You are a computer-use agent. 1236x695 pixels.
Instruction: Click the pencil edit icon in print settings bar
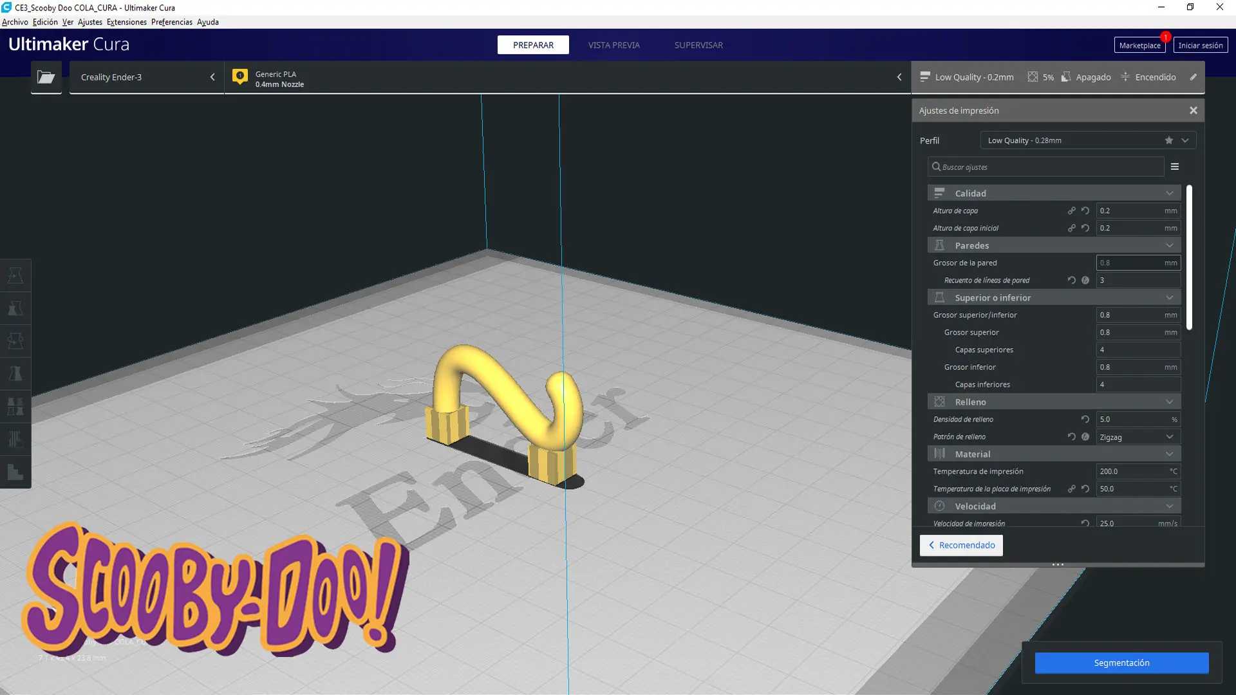pyautogui.click(x=1193, y=77)
